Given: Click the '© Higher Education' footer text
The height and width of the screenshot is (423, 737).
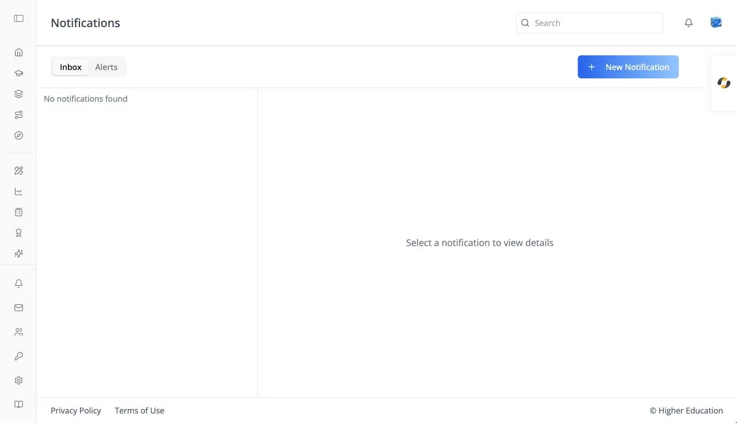Looking at the screenshot, I should tap(686, 410).
